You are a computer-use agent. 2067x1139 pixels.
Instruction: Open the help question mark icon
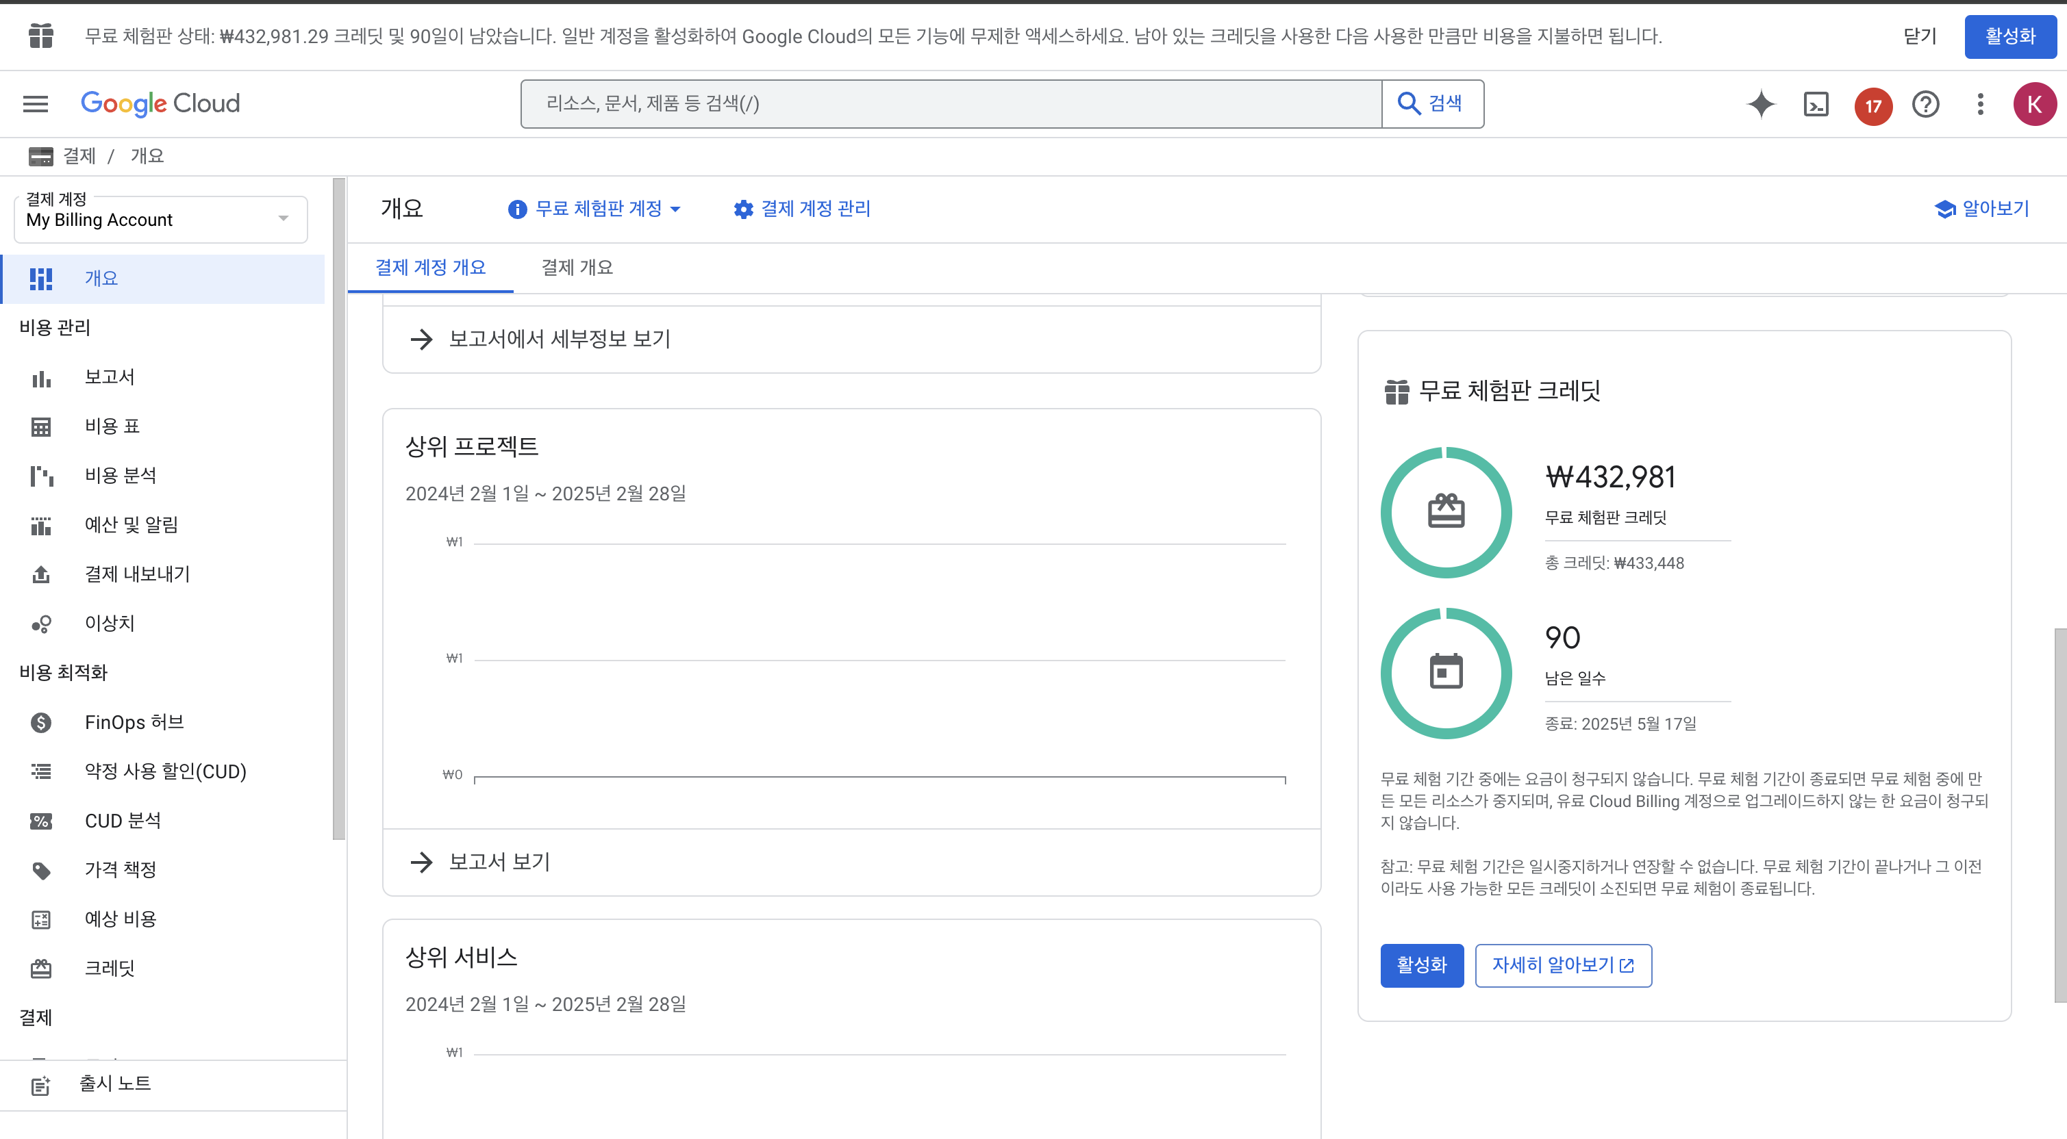tap(1925, 104)
